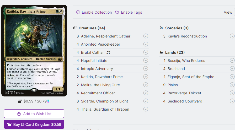Click the Sorceries section flame icon

coord(161,28)
